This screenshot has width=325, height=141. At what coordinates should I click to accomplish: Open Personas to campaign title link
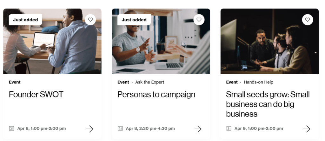(x=156, y=95)
